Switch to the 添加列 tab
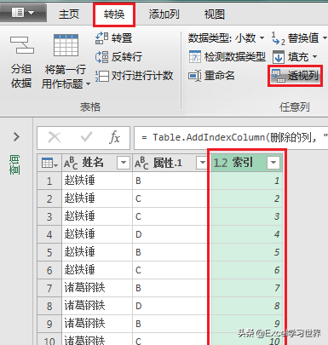This screenshot has width=328, height=345. [x=164, y=14]
